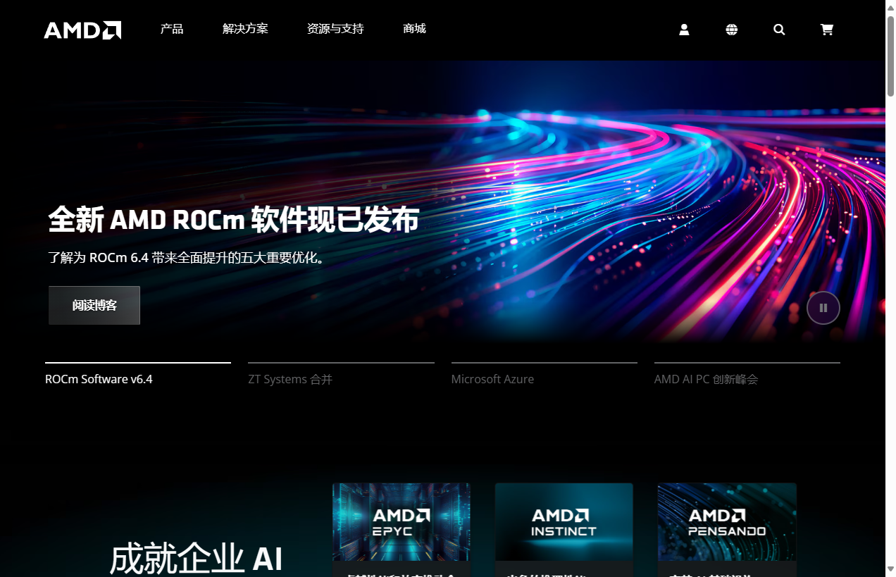
Task: Select the ROCm Software v6.4 tab
Action: coord(99,379)
